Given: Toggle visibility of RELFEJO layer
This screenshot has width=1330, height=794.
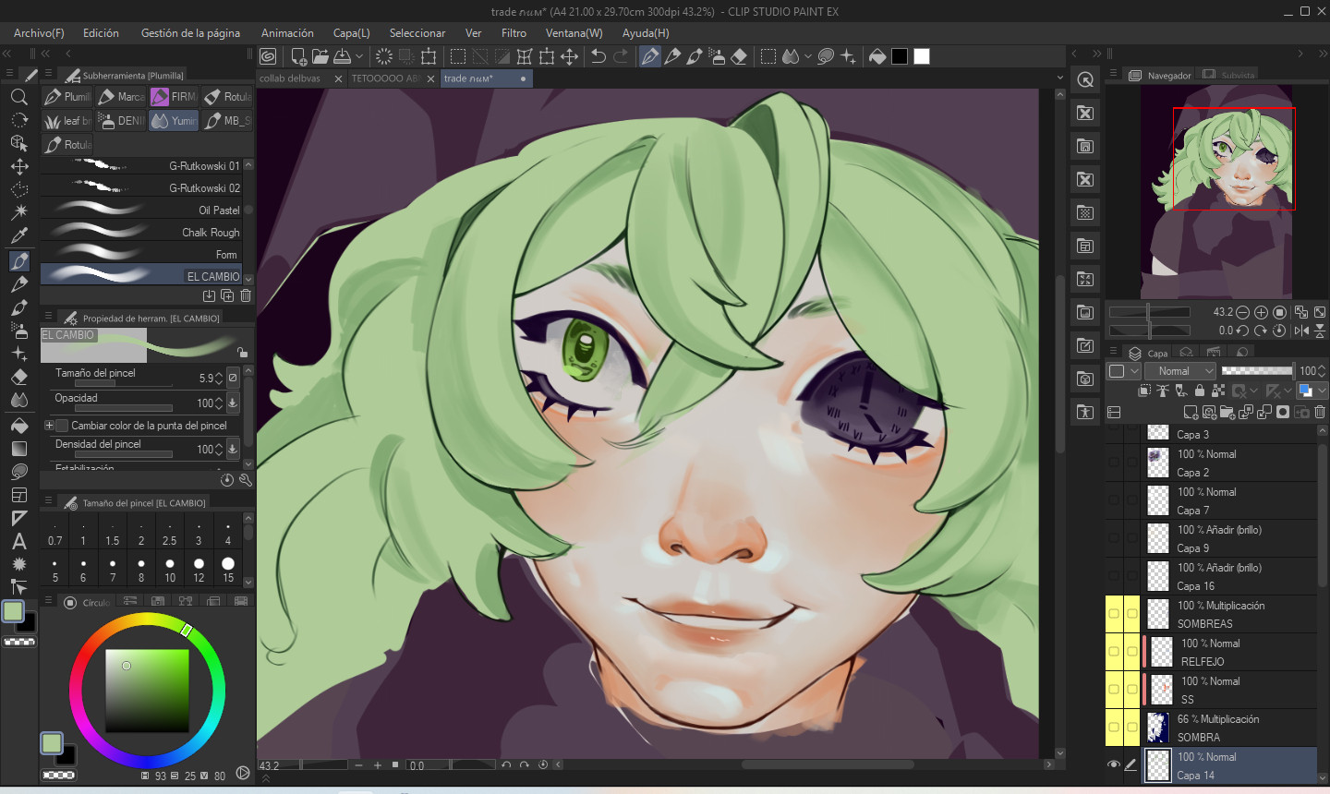Looking at the screenshot, I should [x=1114, y=652].
